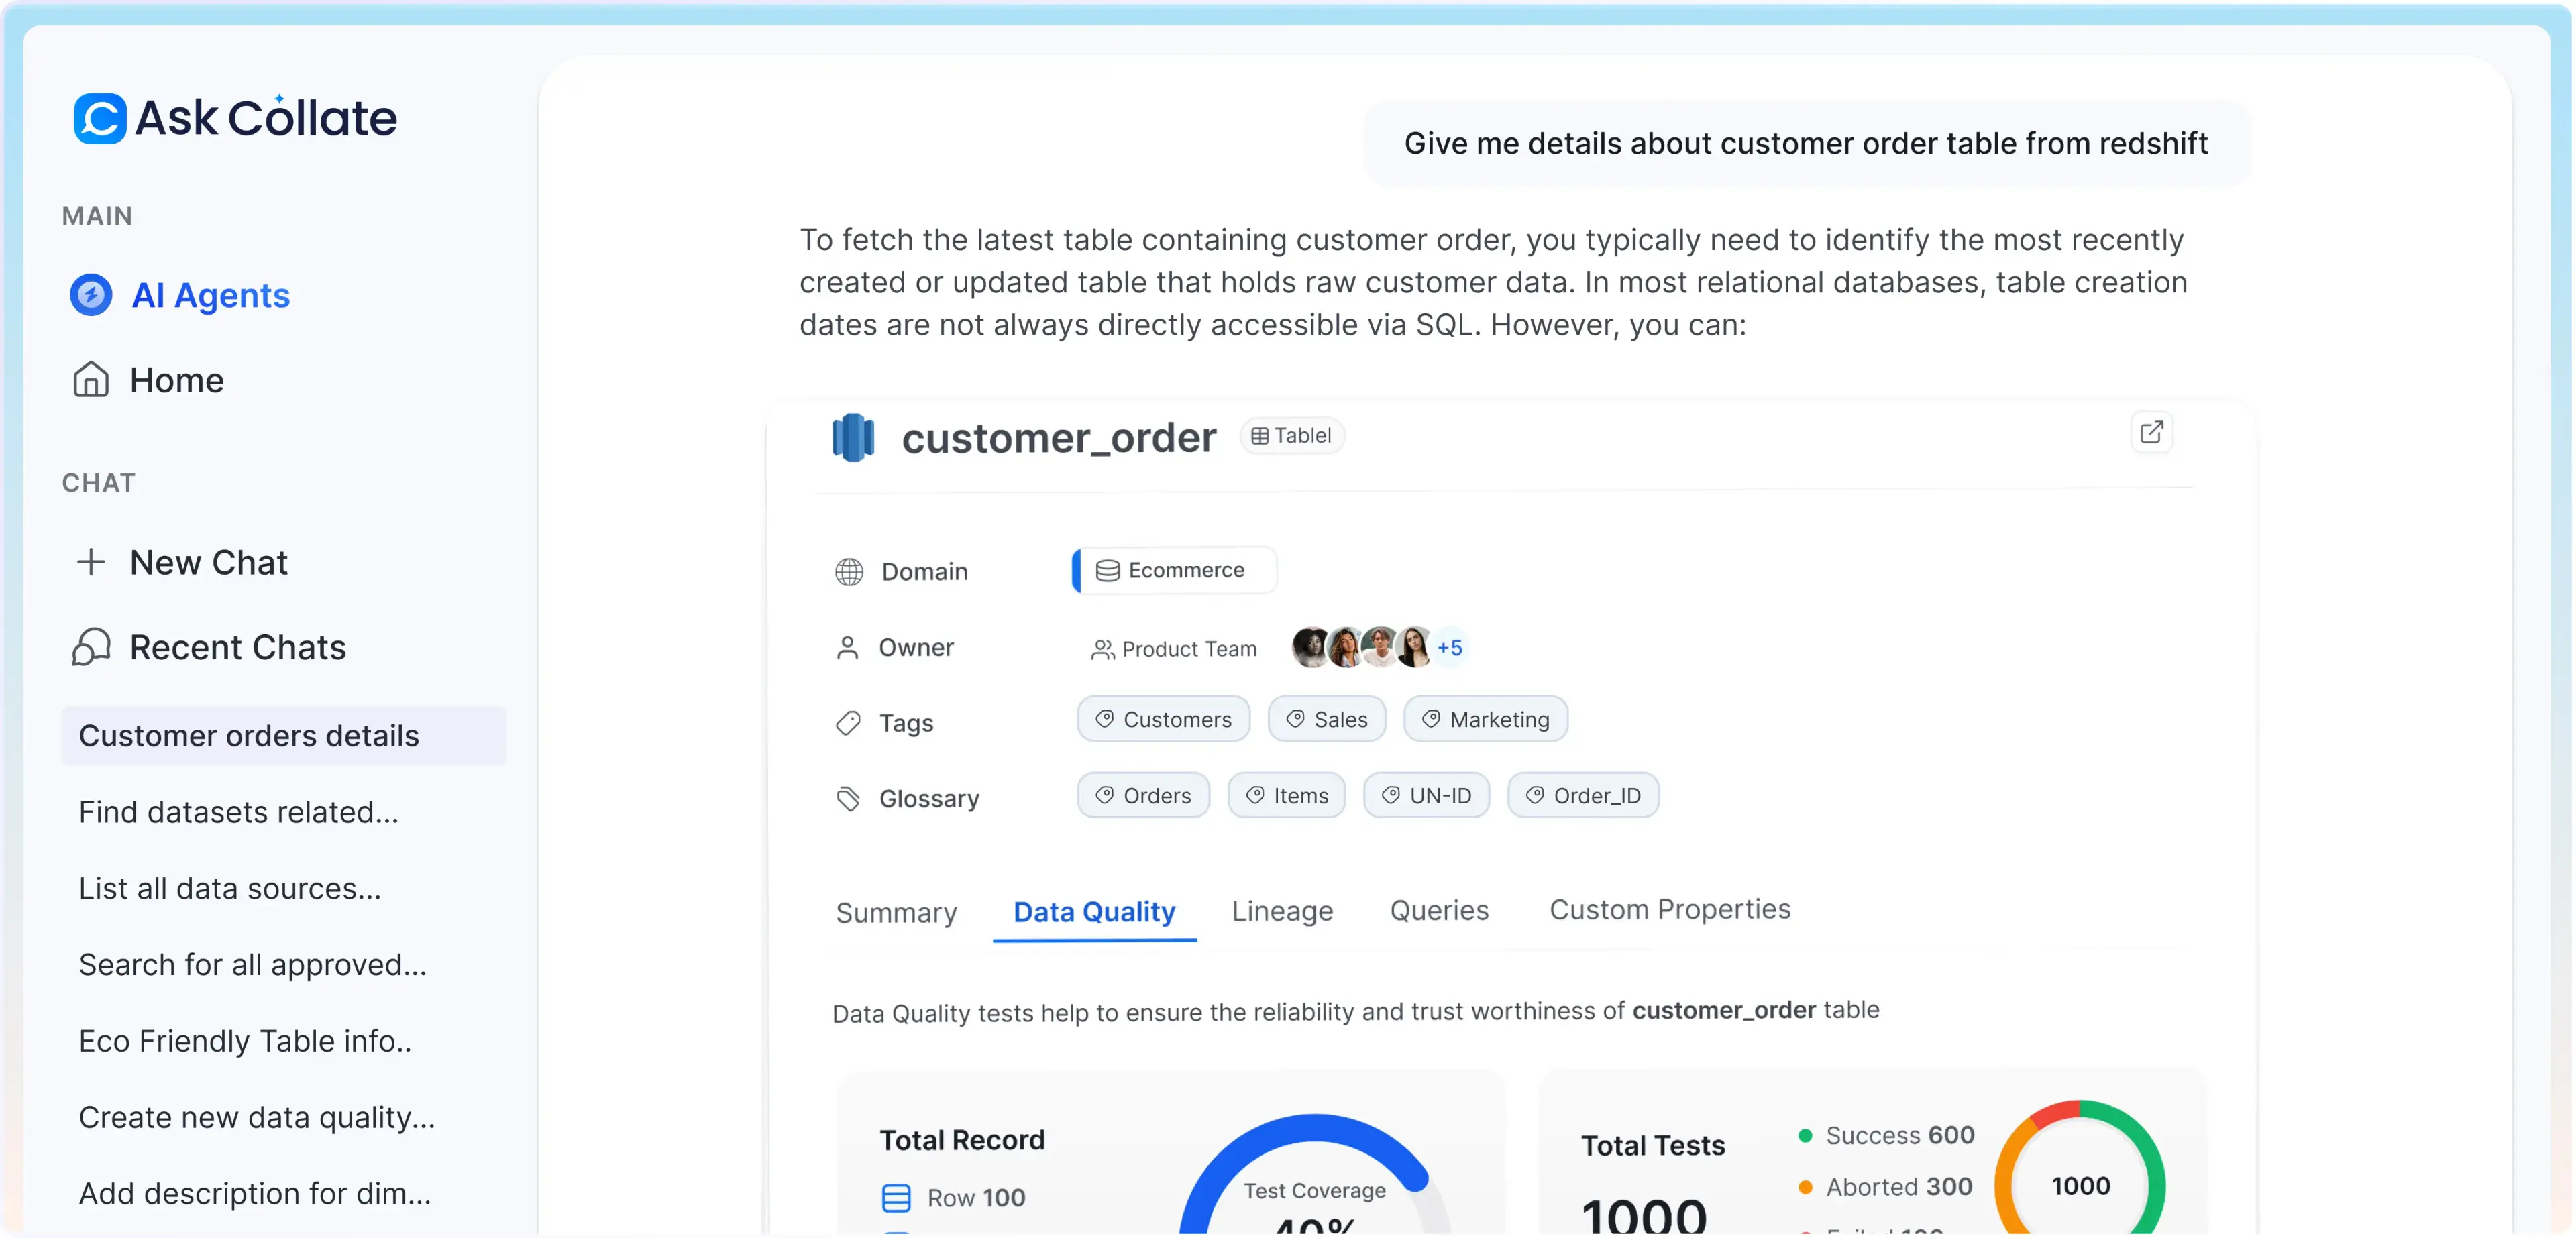Viewport: 2576px width, 1238px height.
Task: Click the Recent Chats bubble icon
Action: (91, 647)
